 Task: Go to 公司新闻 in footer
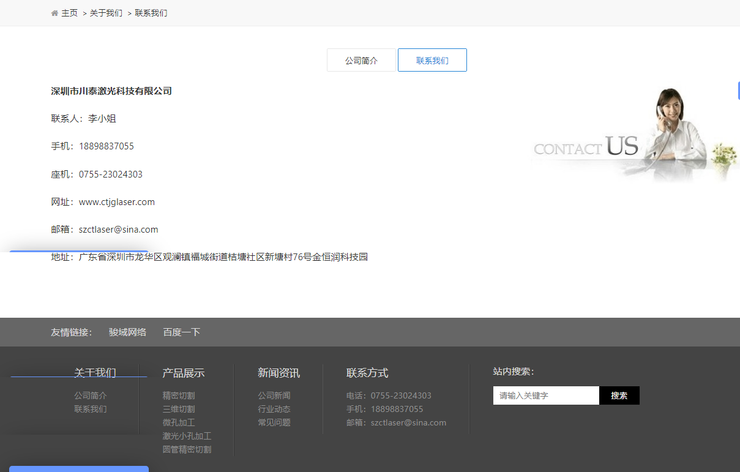point(274,395)
